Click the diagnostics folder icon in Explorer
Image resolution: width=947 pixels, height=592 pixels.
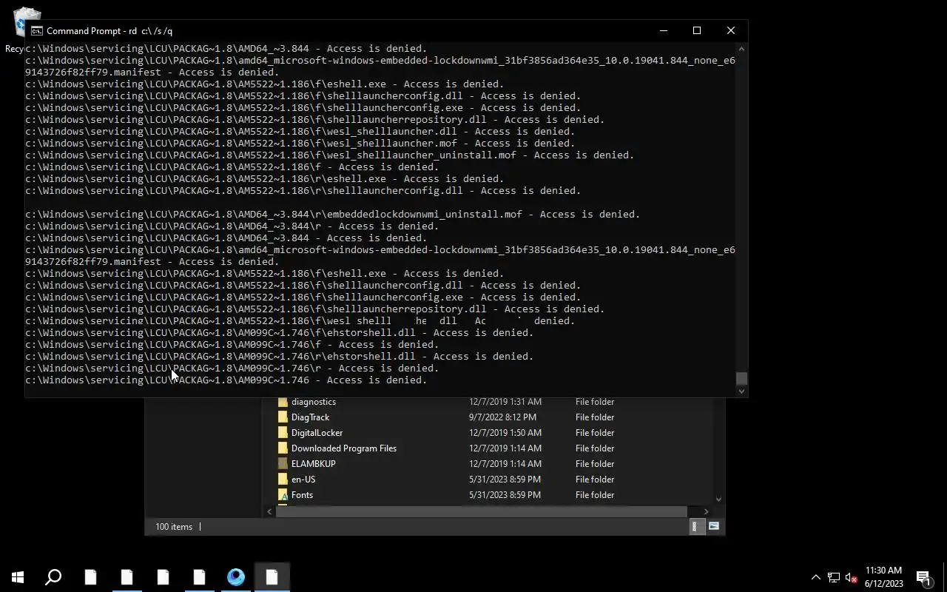pos(283,402)
